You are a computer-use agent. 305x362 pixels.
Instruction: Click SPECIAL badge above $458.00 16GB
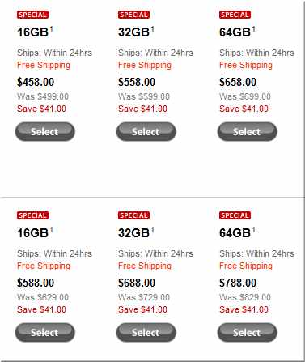[x=32, y=15]
